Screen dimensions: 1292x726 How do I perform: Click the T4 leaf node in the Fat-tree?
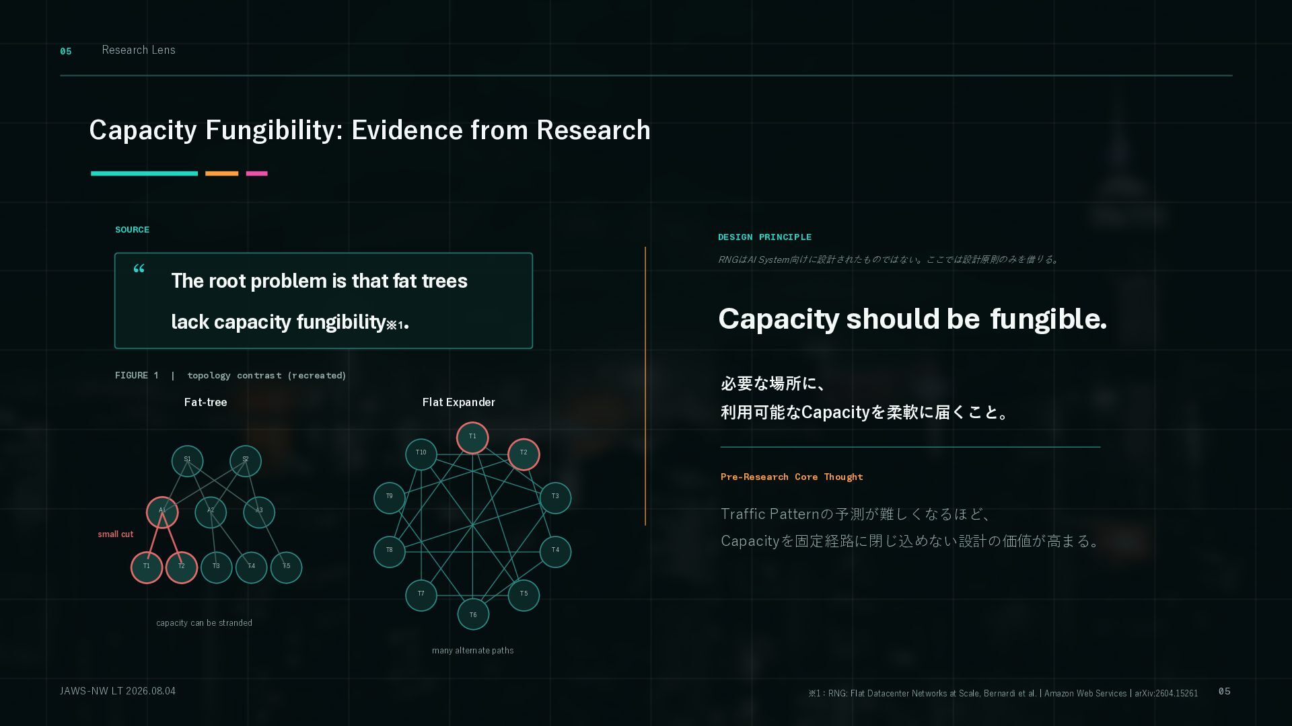coord(252,567)
